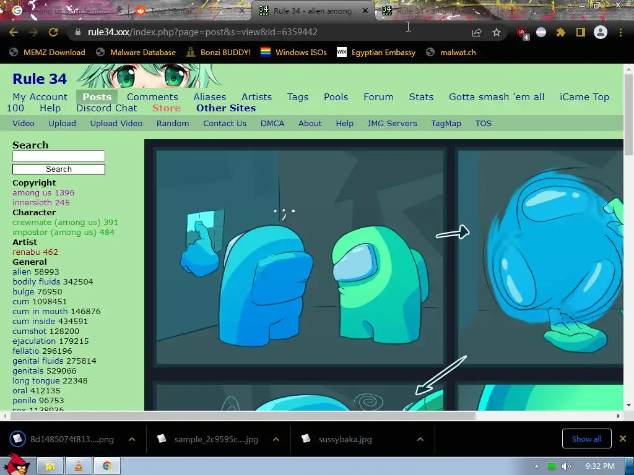
Task: Open the Egyptian Embassy bookmark
Action: click(x=376, y=53)
